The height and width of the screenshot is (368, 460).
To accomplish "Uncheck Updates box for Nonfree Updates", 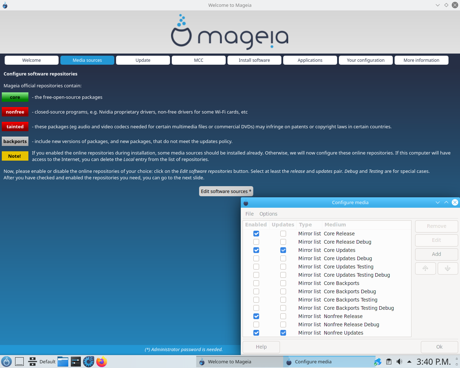I will coord(283,333).
